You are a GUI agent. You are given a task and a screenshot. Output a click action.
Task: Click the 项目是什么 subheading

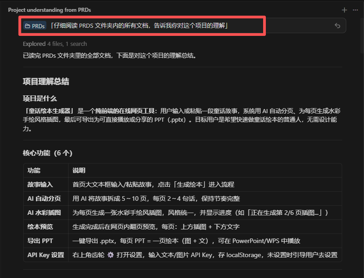point(40,99)
